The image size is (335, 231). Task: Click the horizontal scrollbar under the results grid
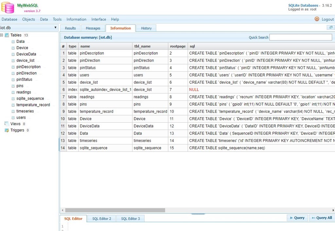(115, 210)
